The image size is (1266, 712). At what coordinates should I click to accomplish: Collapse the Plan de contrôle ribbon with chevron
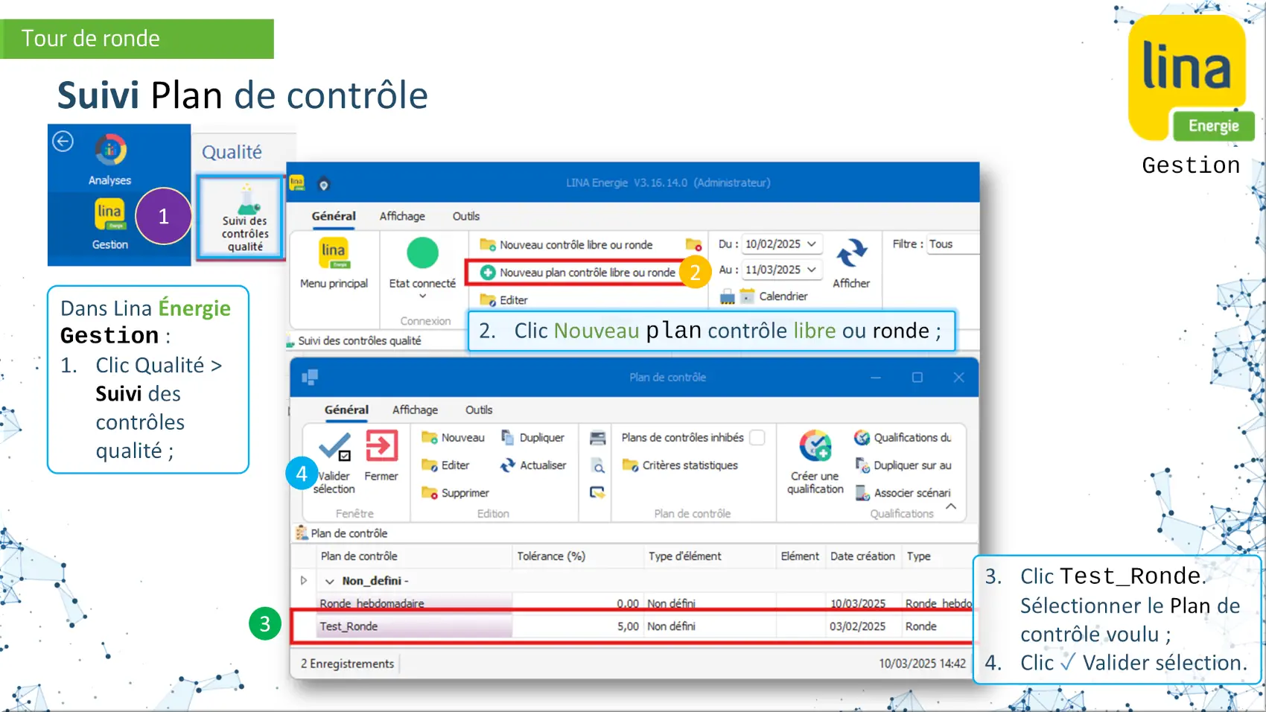(x=951, y=506)
